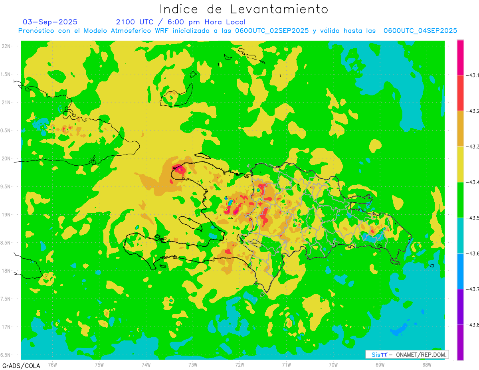Click longitude label '69W'
The image size is (479, 370).
point(380,365)
